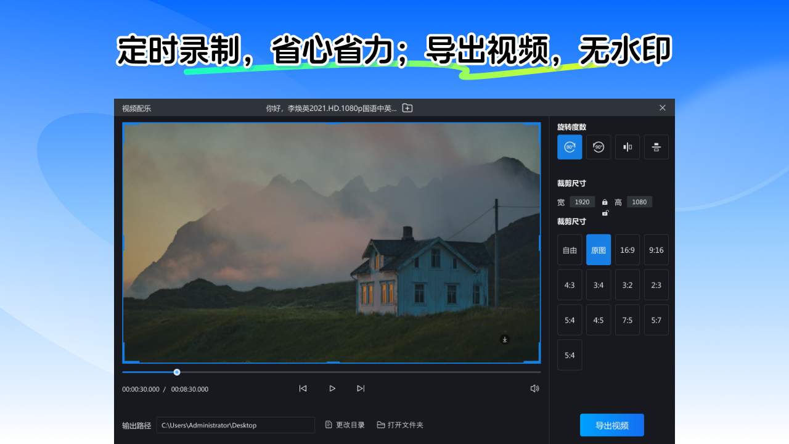
Task: Choose the 5:4 ratio next to 4:5
Action: (570, 320)
